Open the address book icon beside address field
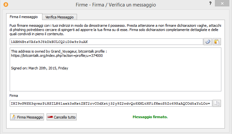The width and height of the screenshot is (232, 134). pyautogui.click(x=208, y=42)
